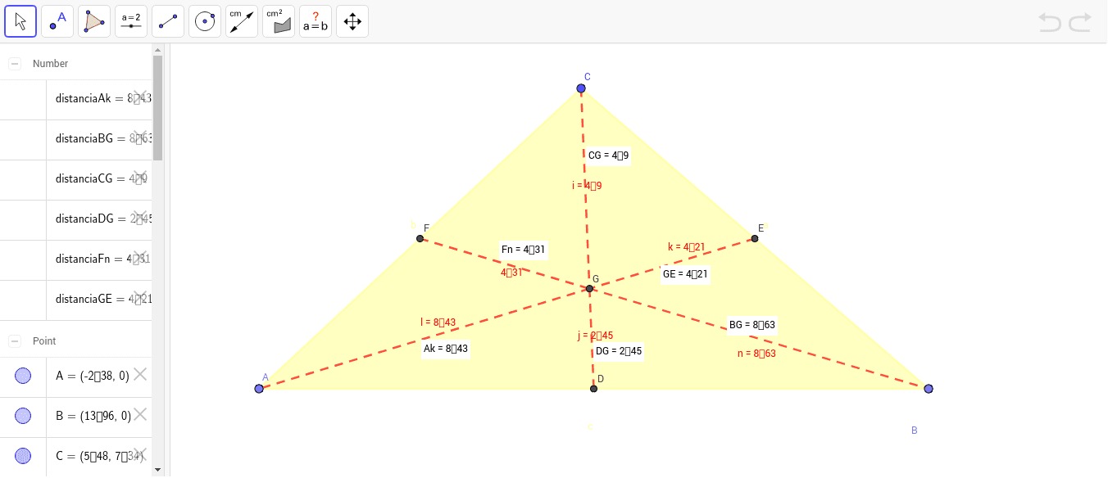Select the Move Graphics View tool

click(352, 21)
